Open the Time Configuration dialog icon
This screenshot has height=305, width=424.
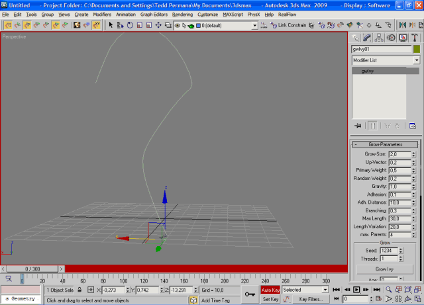click(x=378, y=299)
